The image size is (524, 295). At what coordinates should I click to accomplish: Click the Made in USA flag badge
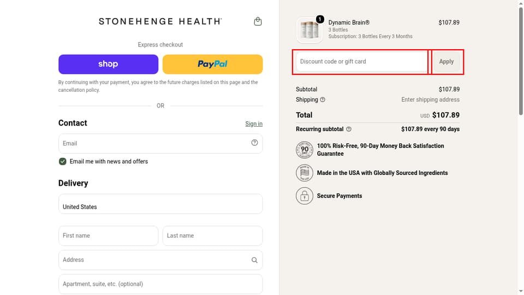tap(305, 173)
